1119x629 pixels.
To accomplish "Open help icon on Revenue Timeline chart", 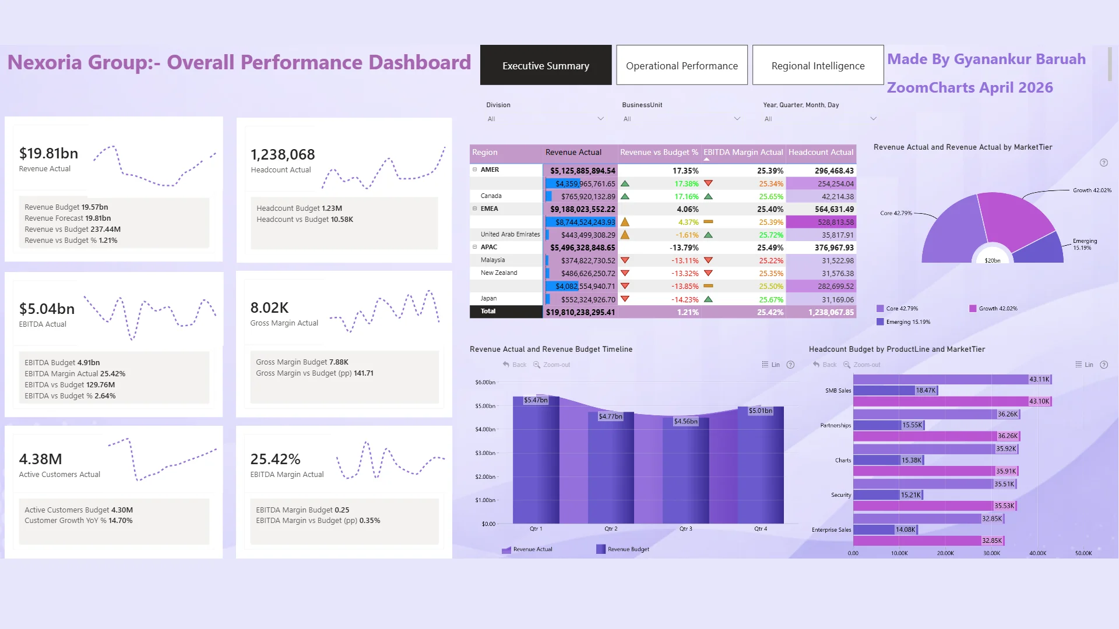I will point(790,365).
